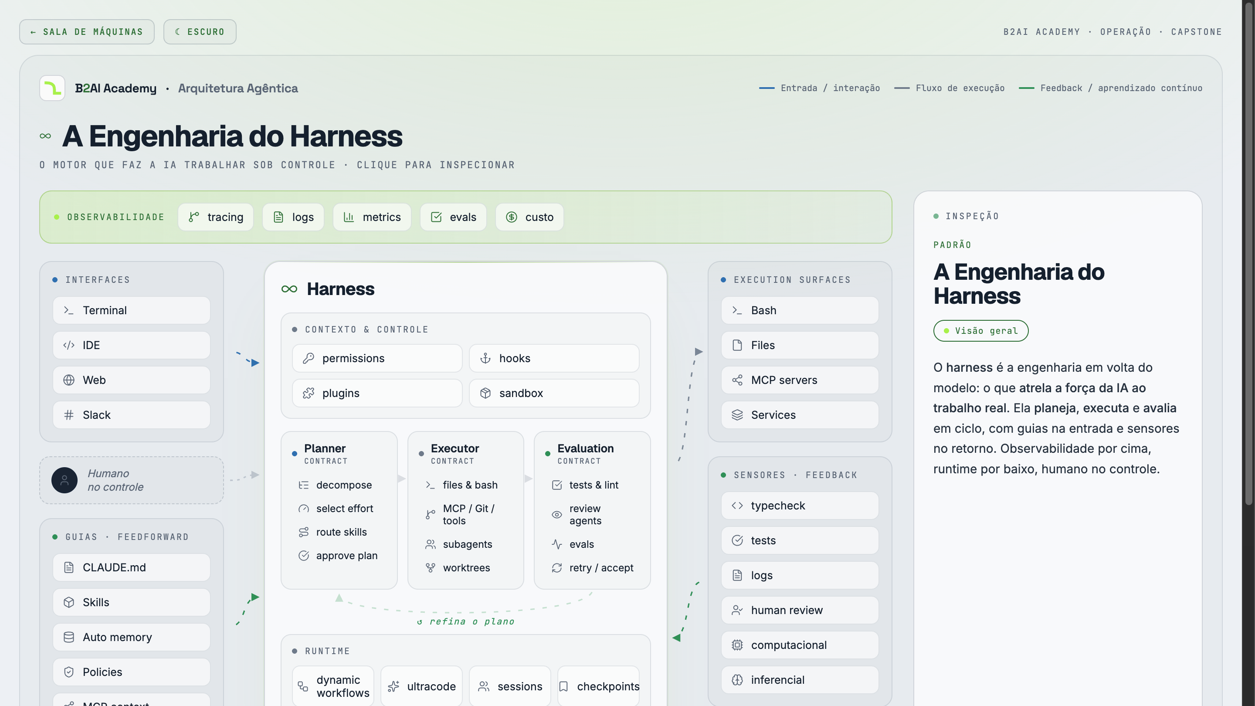The width and height of the screenshot is (1255, 706).
Task: Click the Planner contract heading
Action: pyautogui.click(x=325, y=454)
